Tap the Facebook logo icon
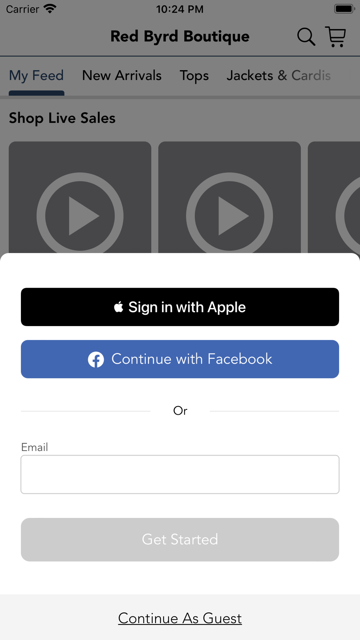 coord(96,359)
